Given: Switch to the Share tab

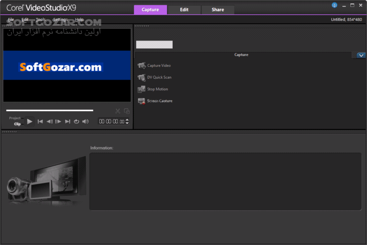Looking at the screenshot, I should [x=218, y=10].
